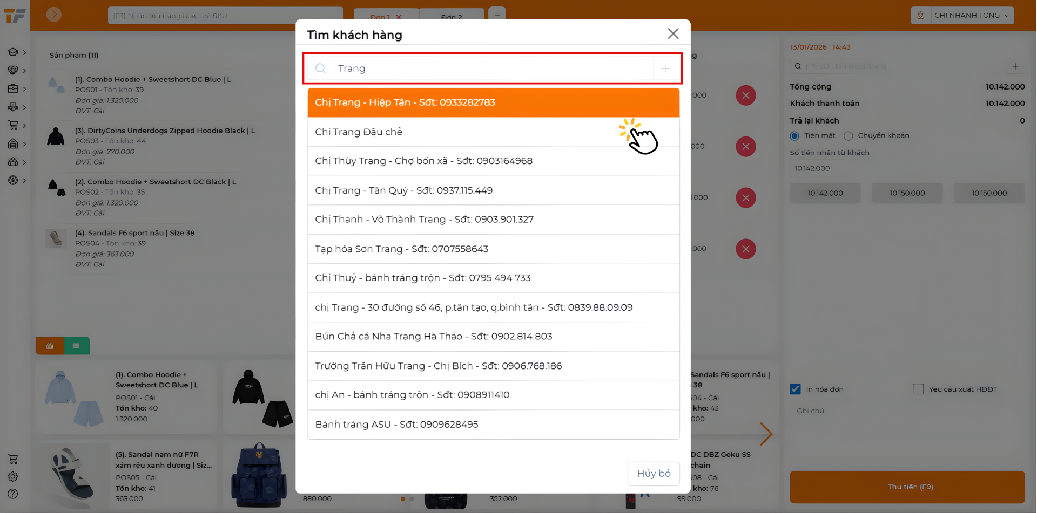This screenshot has height=513, width=1037.
Task: Remove Combo Hoodie DC Blue from order
Action: 745,95
